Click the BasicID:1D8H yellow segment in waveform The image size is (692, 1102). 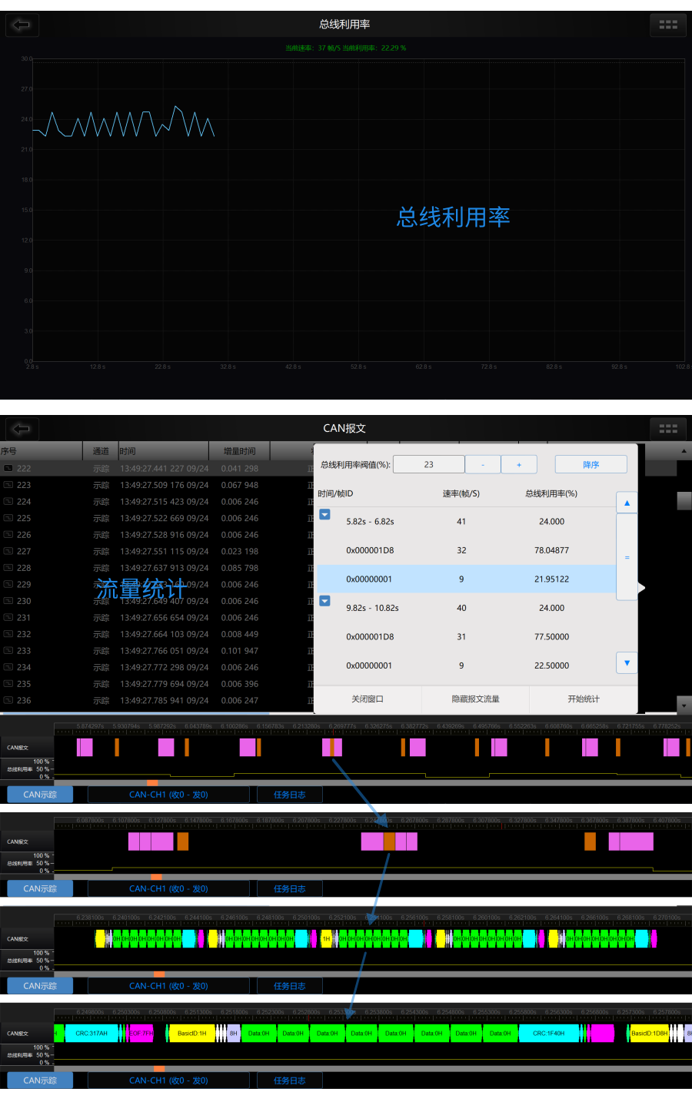[x=650, y=1034]
